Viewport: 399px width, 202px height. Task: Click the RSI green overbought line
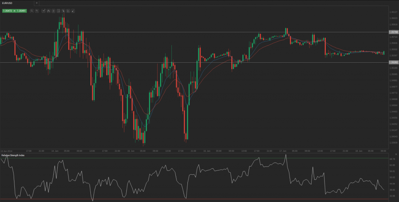coord(195,158)
